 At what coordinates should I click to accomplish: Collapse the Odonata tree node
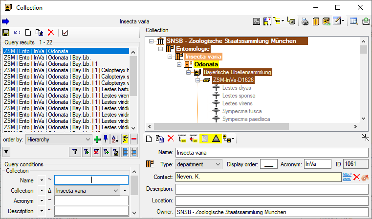click(179, 65)
